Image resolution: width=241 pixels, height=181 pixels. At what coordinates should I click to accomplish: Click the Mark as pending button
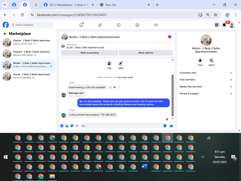point(90,53)
